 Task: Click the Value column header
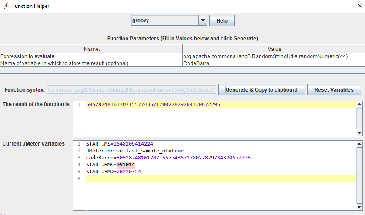click(274, 49)
